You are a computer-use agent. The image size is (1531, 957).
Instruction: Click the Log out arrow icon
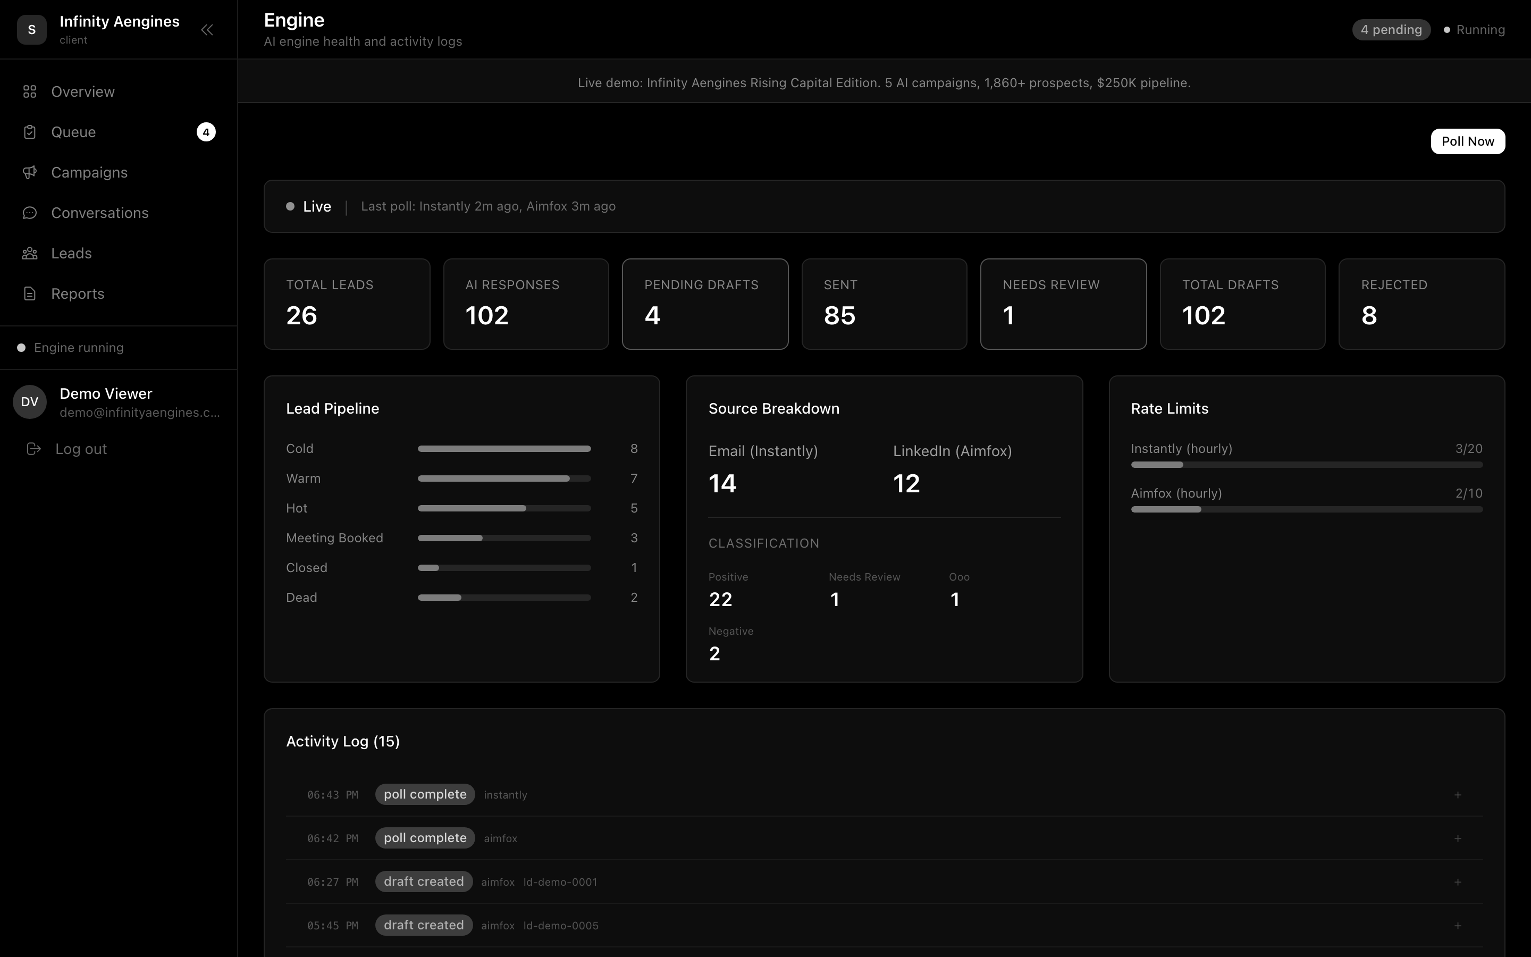pos(34,449)
